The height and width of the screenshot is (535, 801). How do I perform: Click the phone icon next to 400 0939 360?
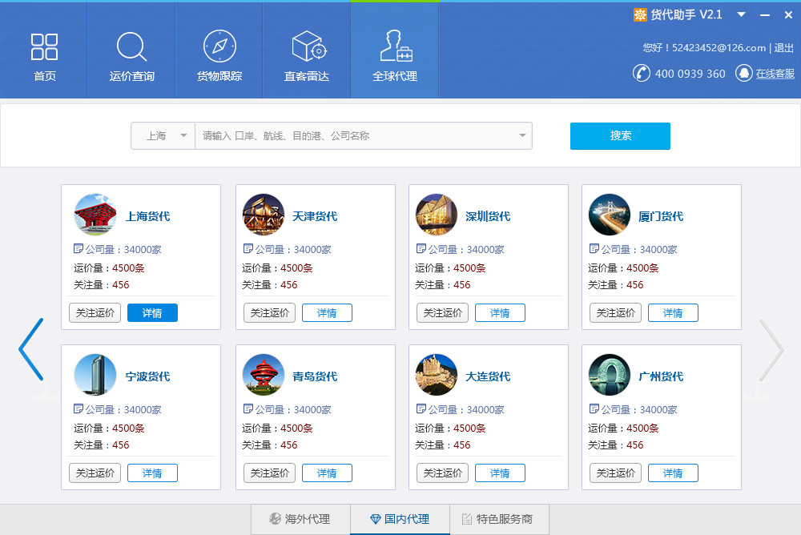640,73
